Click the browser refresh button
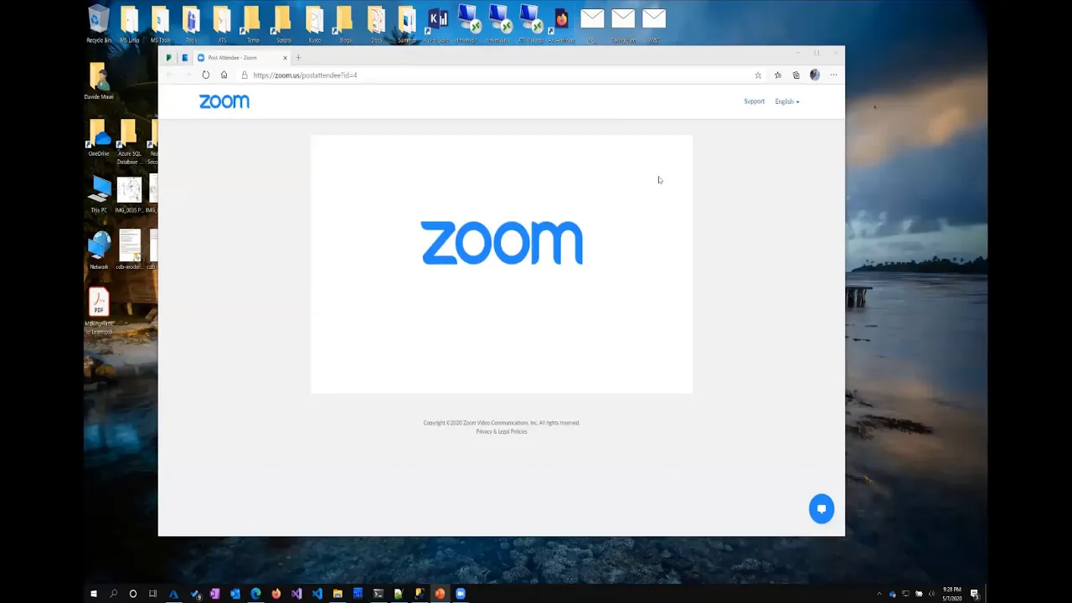The image size is (1072, 603). click(205, 75)
